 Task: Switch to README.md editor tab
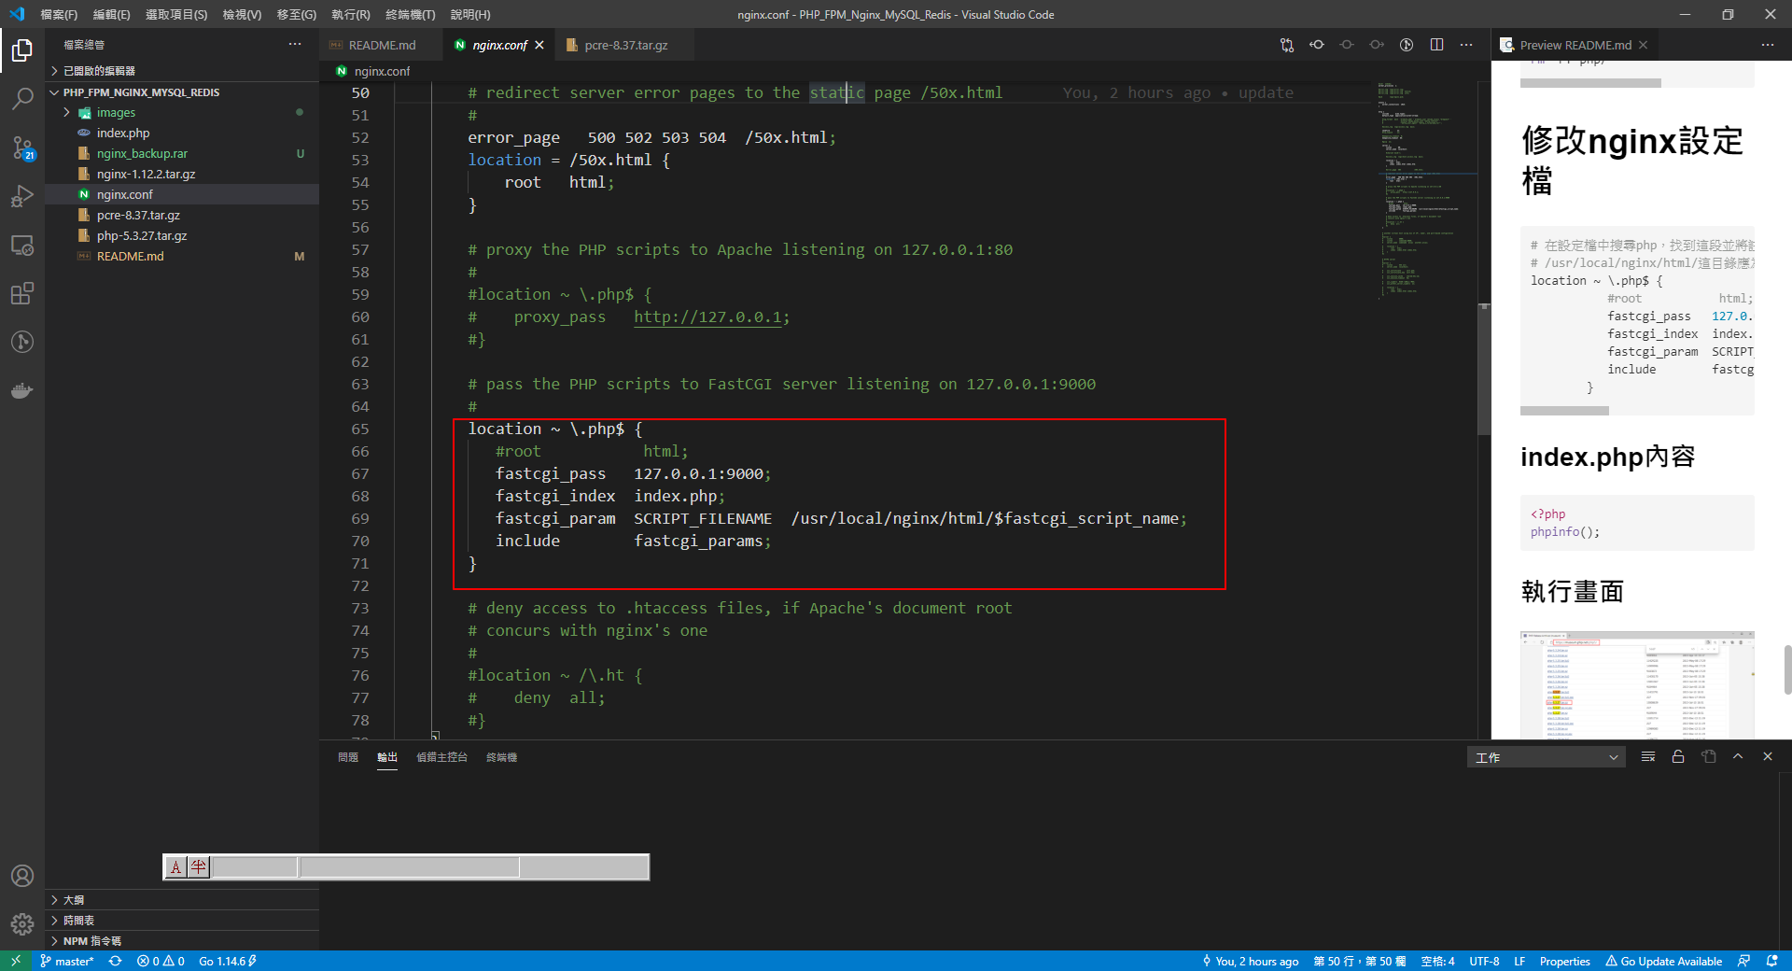coord(382,45)
